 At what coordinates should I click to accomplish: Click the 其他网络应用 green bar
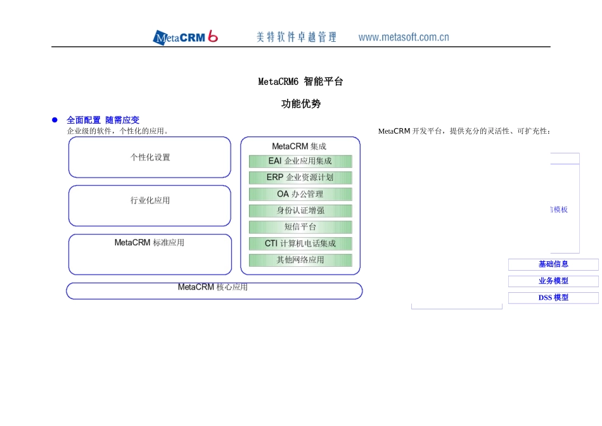pyautogui.click(x=300, y=261)
